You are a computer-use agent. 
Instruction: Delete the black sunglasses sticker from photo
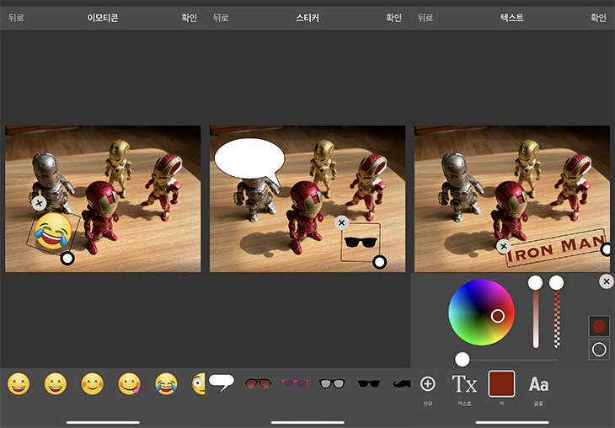click(342, 222)
